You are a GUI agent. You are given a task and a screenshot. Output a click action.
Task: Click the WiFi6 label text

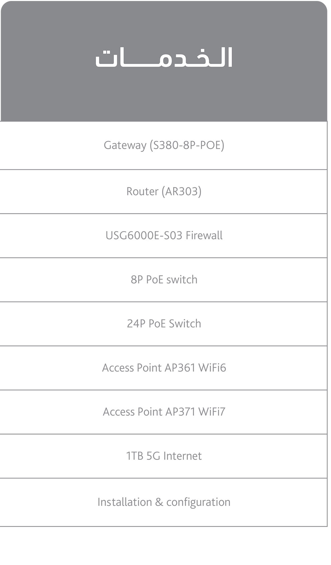point(212,368)
